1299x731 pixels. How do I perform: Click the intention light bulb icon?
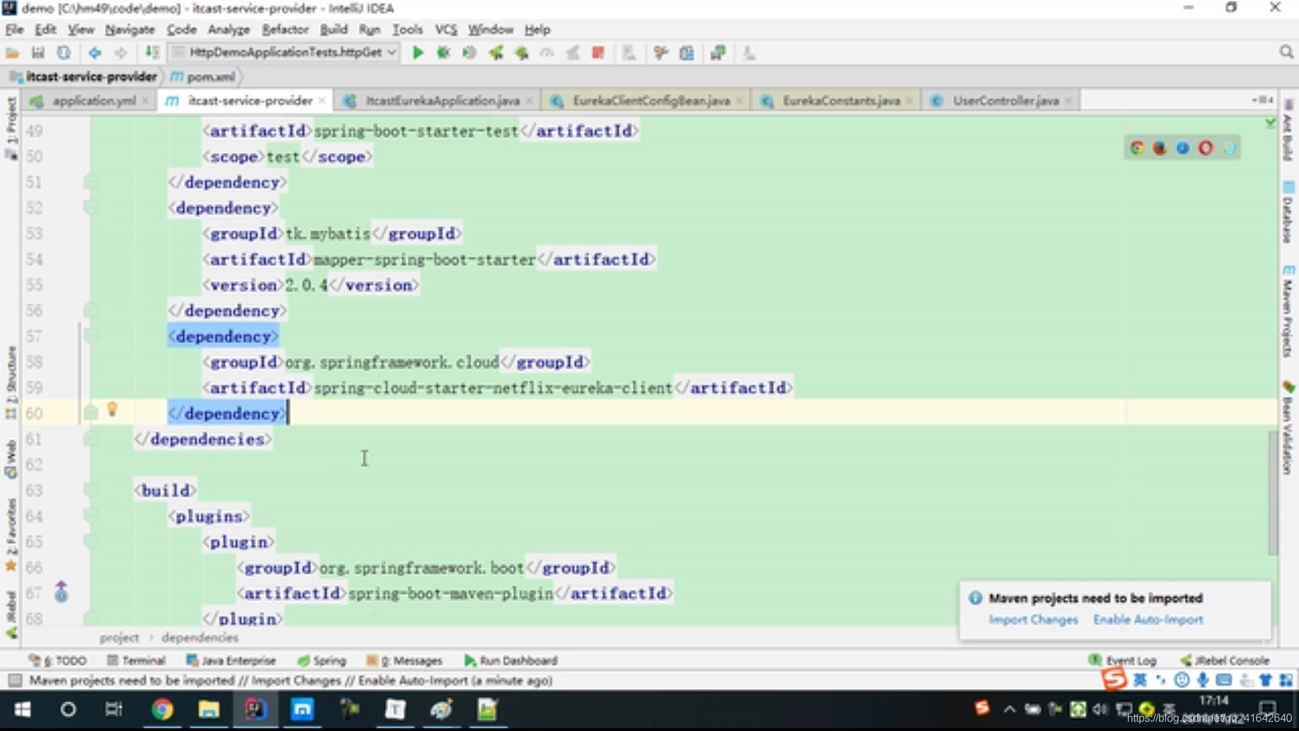coord(112,409)
